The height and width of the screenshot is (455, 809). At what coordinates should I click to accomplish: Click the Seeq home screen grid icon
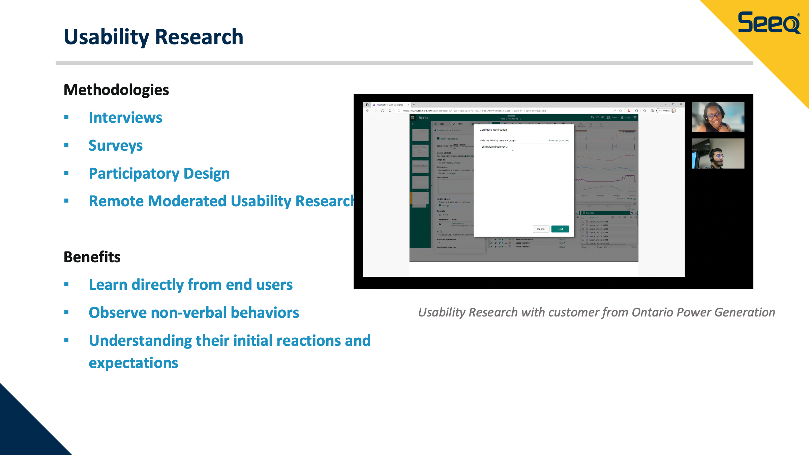pyautogui.click(x=413, y=118)
